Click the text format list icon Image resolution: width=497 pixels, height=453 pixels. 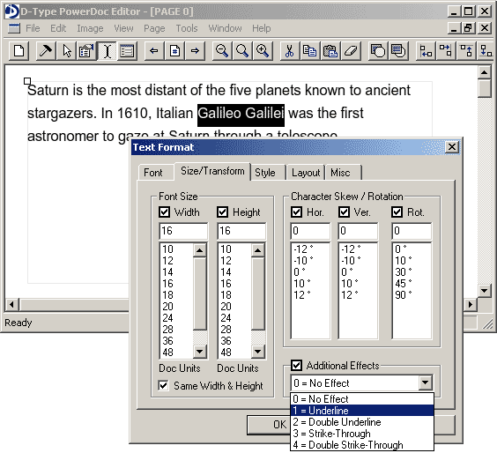127,51
